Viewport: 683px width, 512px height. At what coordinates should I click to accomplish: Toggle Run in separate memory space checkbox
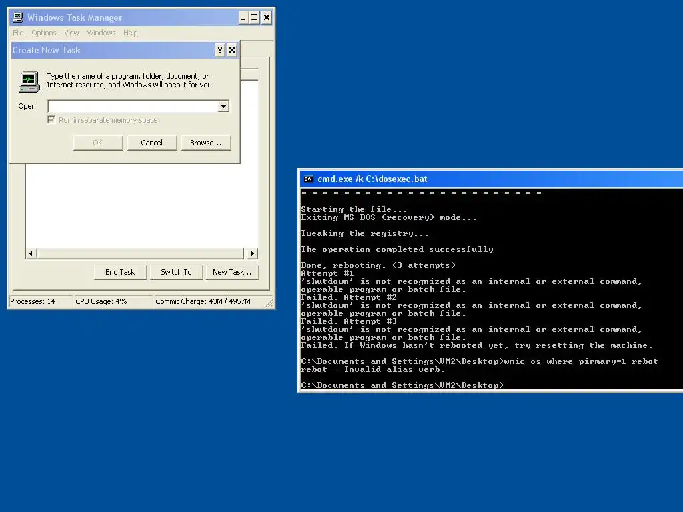click(x=51, y=120)
